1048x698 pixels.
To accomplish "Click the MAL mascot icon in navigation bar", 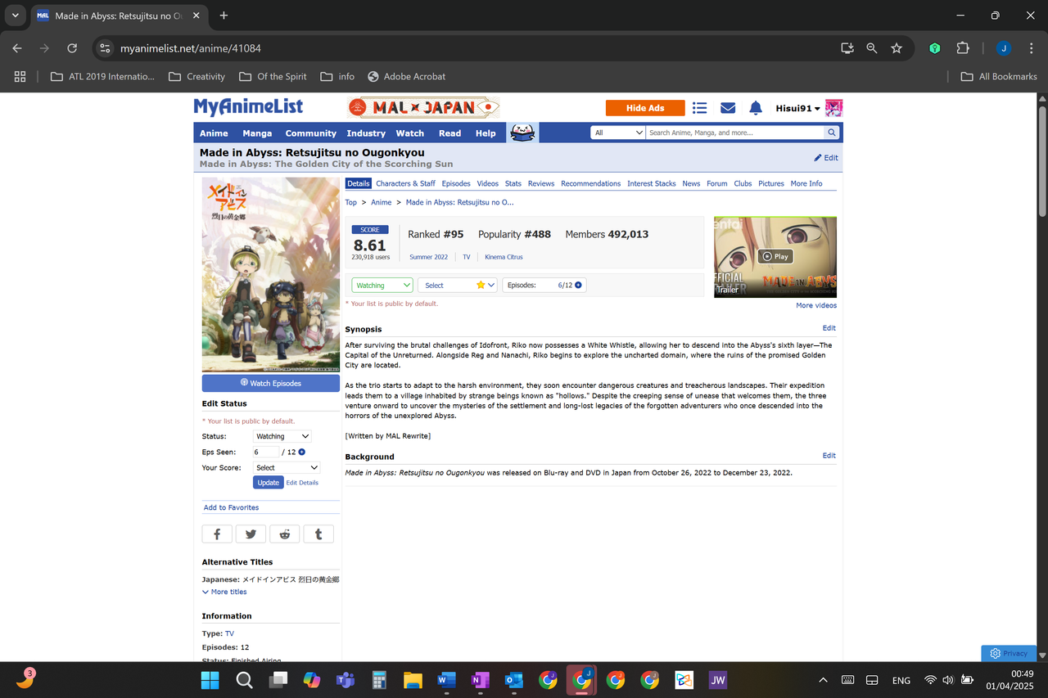I will tap(522, 133).
